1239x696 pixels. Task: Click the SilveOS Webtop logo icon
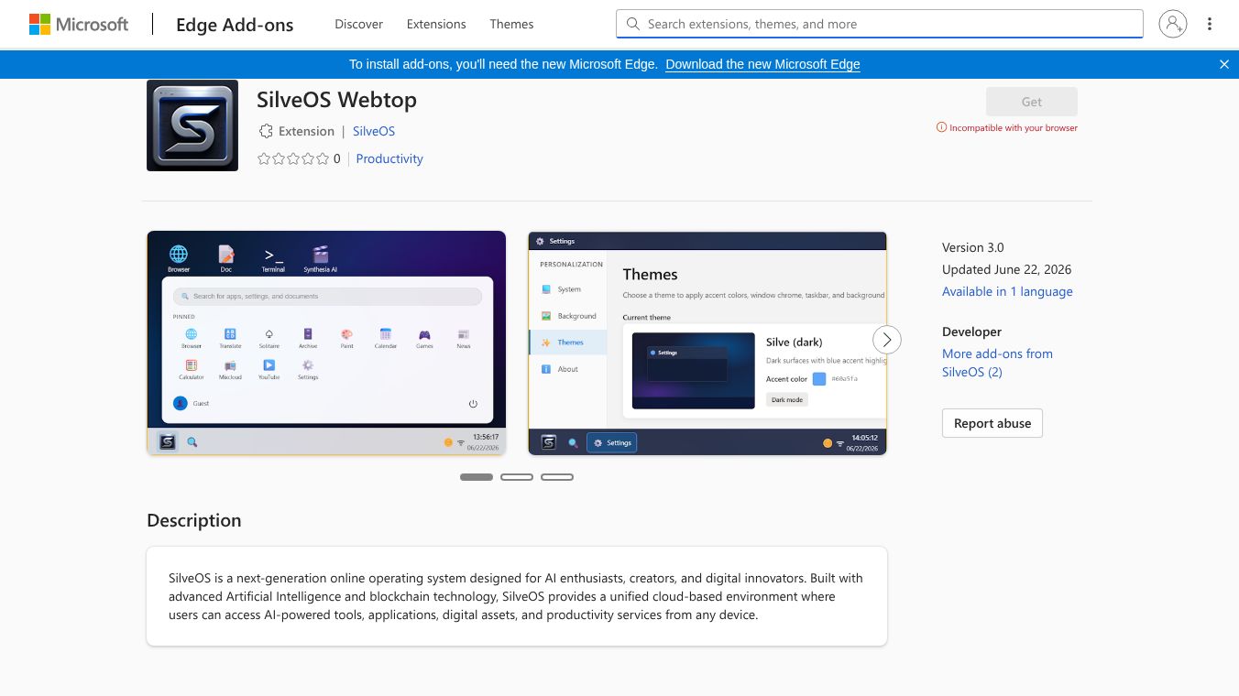point(192,125)
